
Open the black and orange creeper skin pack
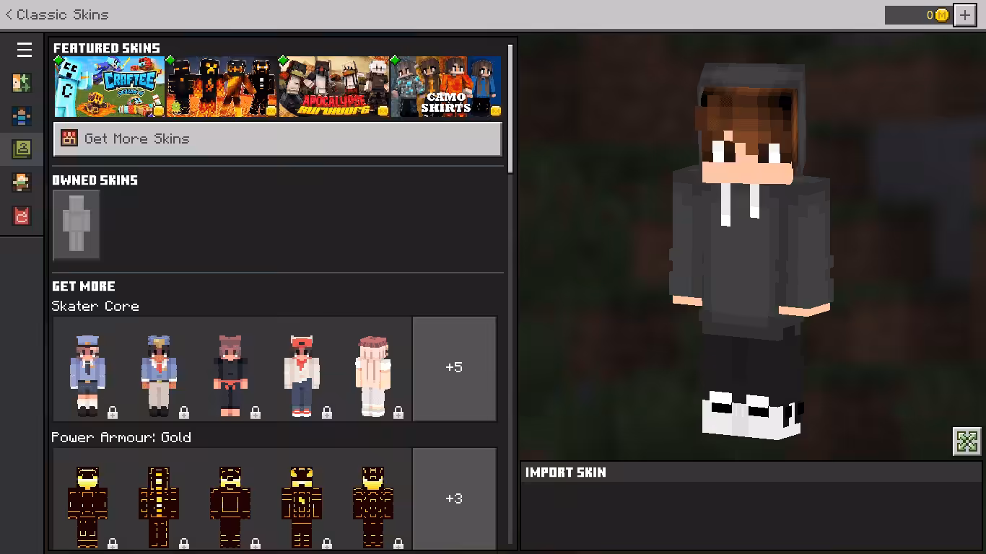222,87
